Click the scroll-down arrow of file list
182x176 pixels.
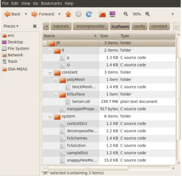pos(179,163)
